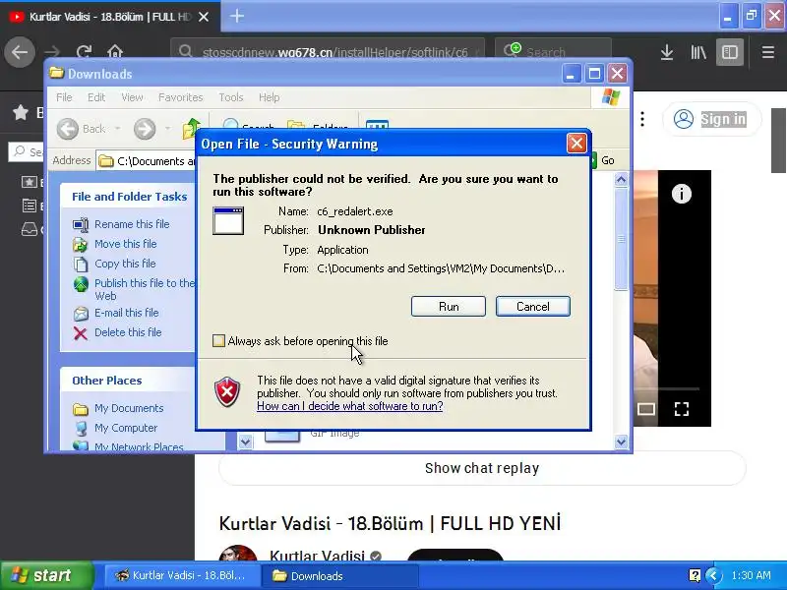Open browser library icon
This screenshot has width=787, height=590.
698,52
